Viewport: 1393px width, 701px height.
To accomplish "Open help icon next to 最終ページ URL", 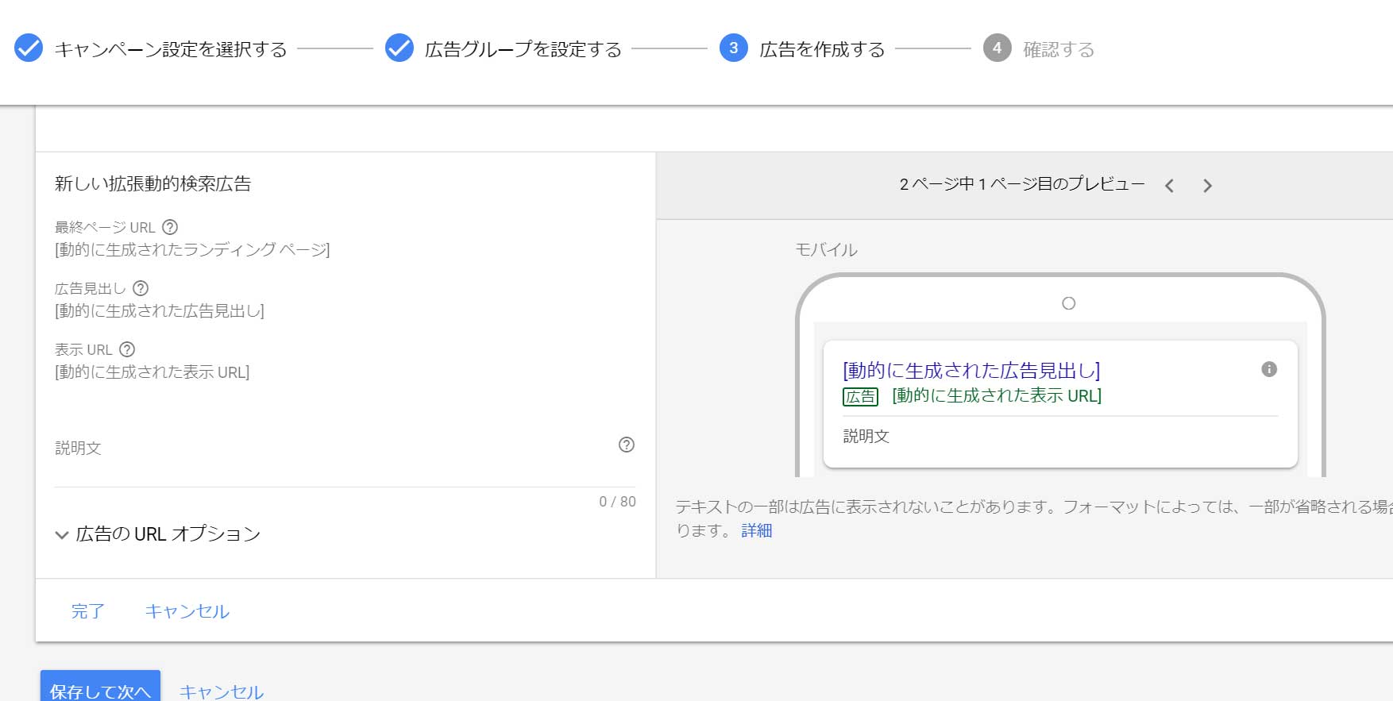I will click(170, 227).
